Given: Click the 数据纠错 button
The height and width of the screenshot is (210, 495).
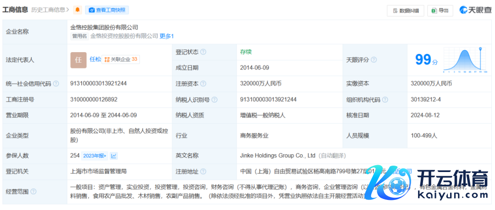Looking at the screenshot, I should coord(405,11).
